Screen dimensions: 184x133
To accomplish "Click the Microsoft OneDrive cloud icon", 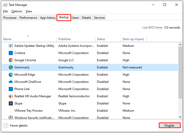I will point(11,82).
